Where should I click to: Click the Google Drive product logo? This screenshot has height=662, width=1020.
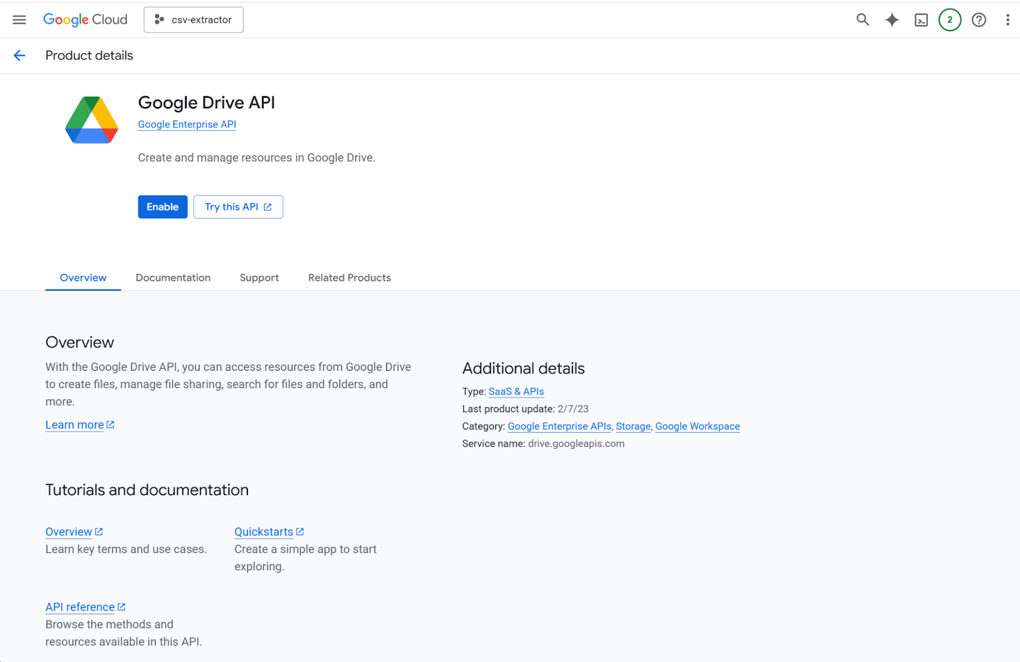[92, 120]
